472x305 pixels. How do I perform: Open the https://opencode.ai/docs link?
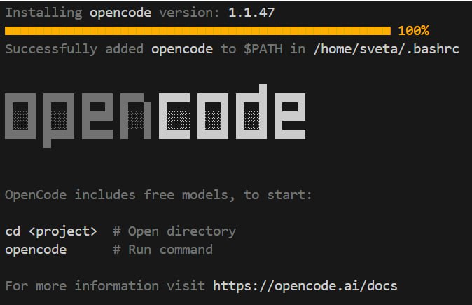pyautogui.click(x=305, y=285)
